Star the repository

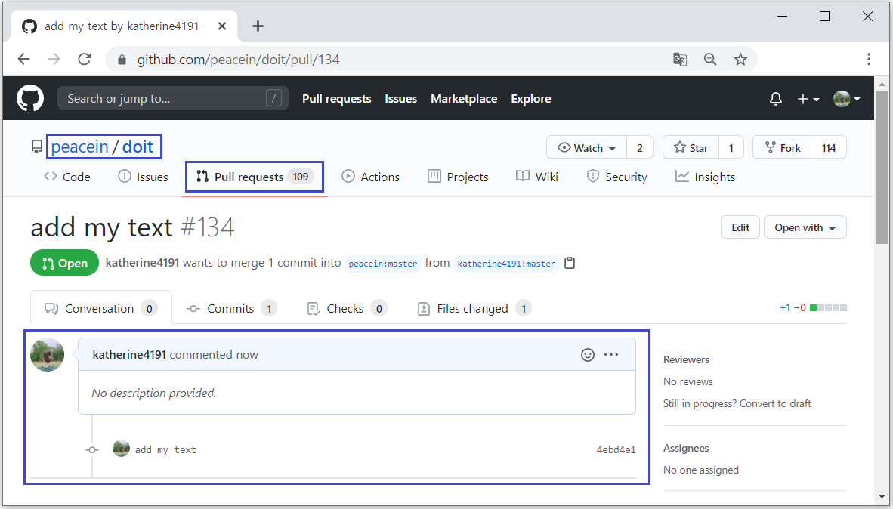(x=691, y=147)
